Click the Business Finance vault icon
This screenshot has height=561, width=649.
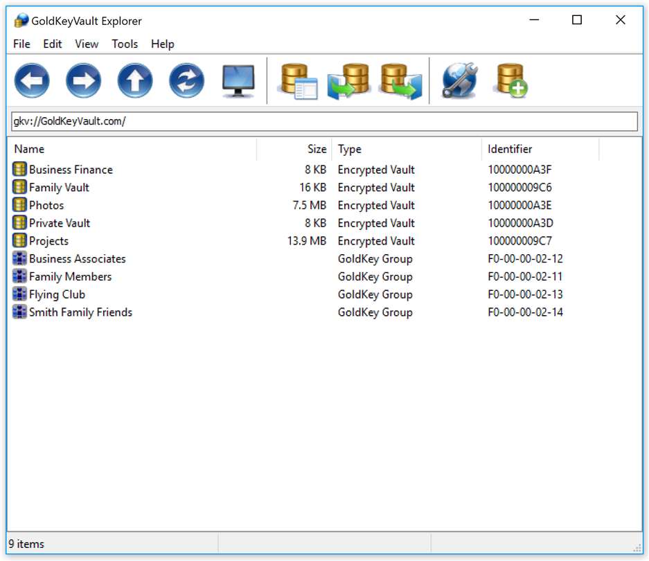pyautogui.click(x=19, y=169)
